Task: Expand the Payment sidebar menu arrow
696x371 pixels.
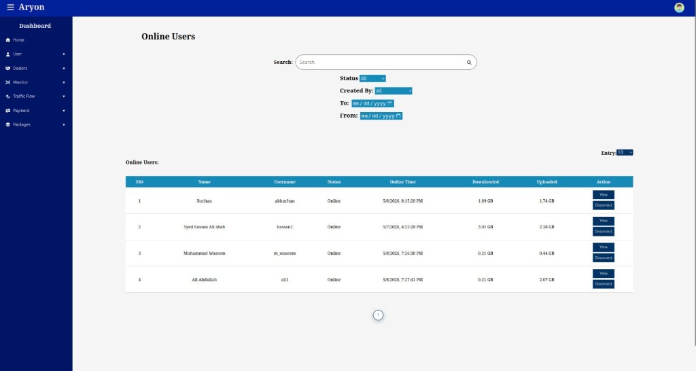Action: (x=64, y=111)
